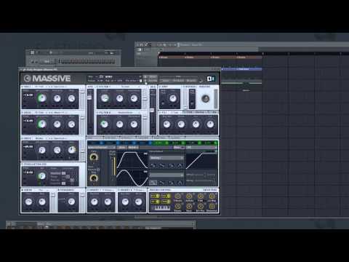Screen dimensions: 349x262
Task: Click the Modulation OSC knob
Action: point(41,176)
